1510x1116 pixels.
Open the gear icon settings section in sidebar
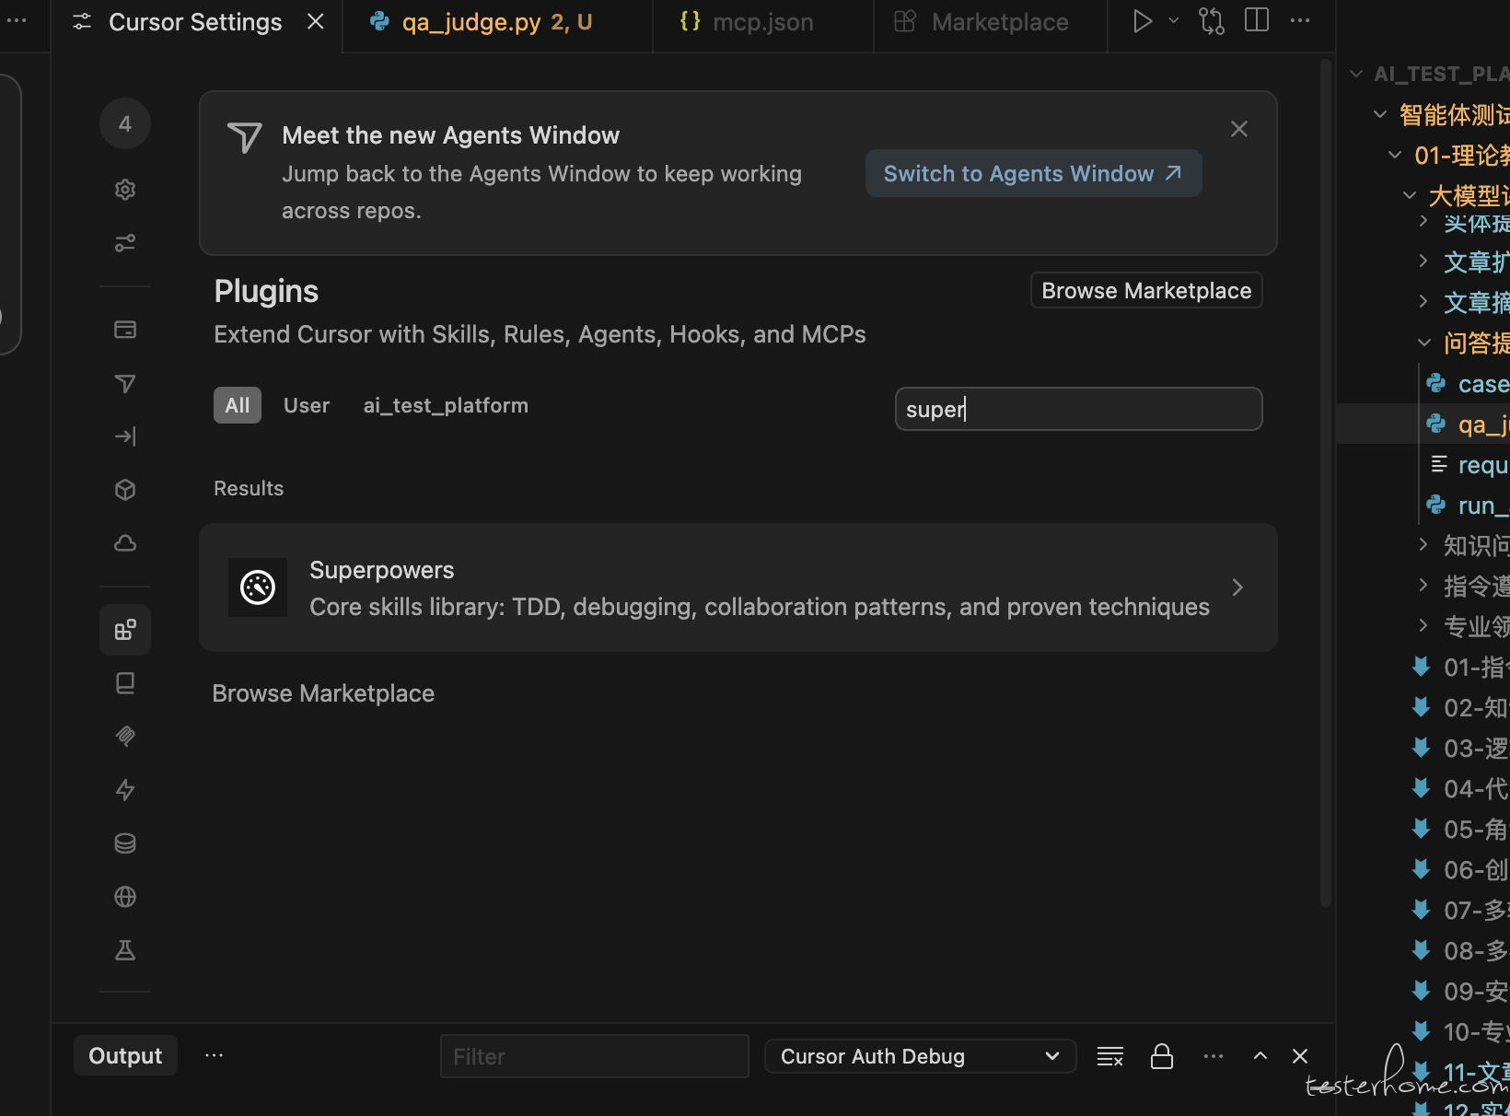tap(125, 190)
